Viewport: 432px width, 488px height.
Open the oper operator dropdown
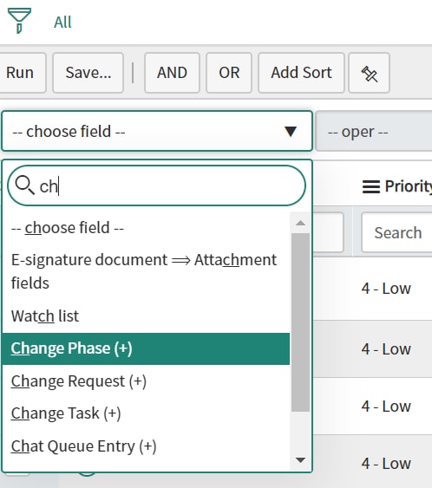[x=374, y=131]
